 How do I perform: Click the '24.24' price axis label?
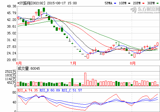click(11, 53)
